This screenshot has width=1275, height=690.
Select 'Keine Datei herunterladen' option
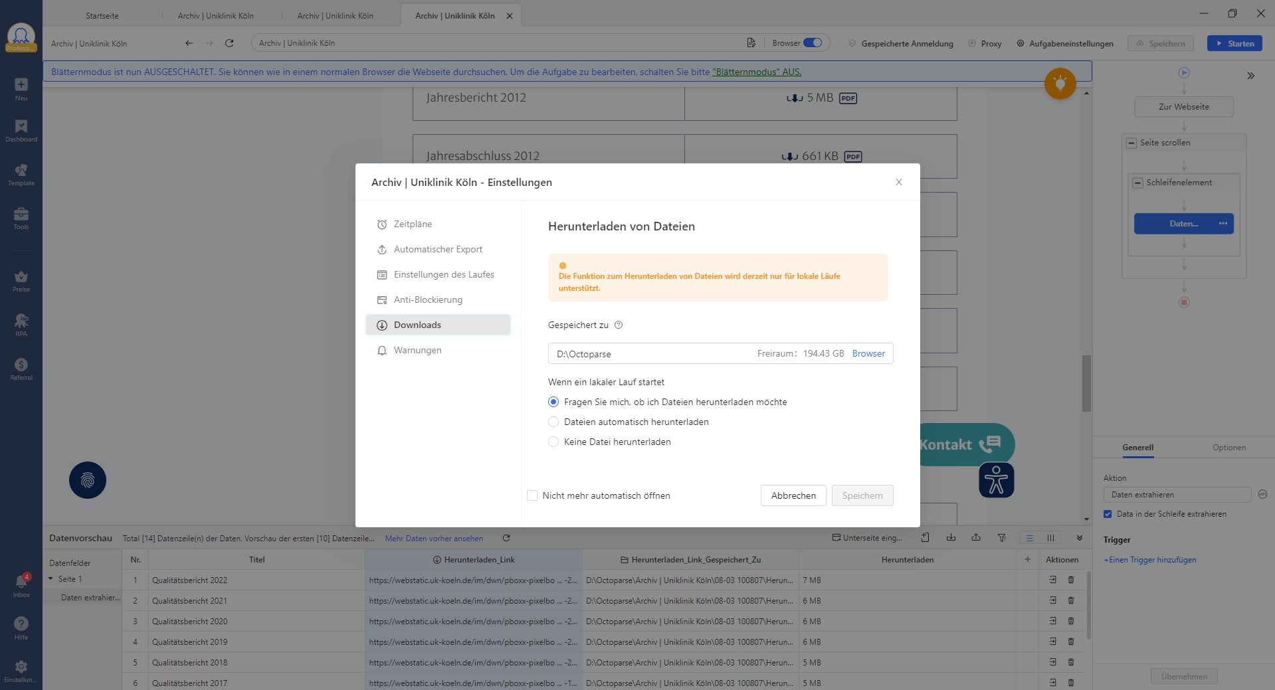pyautogui.click(x=553, y=442)
